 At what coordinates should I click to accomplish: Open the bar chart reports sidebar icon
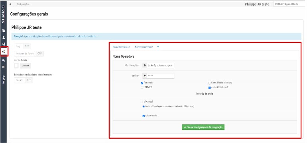[4, 44]
